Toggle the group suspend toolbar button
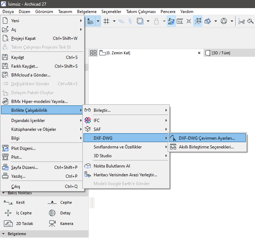This screenshot has width=255, height=238. [x=198, y=21]
